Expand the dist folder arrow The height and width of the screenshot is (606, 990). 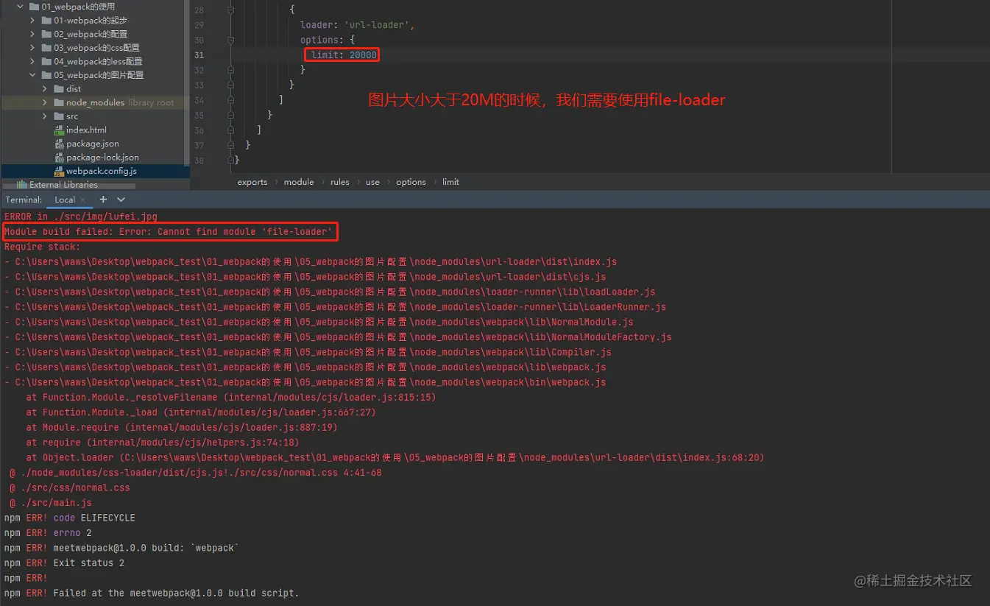click(45, 88)
